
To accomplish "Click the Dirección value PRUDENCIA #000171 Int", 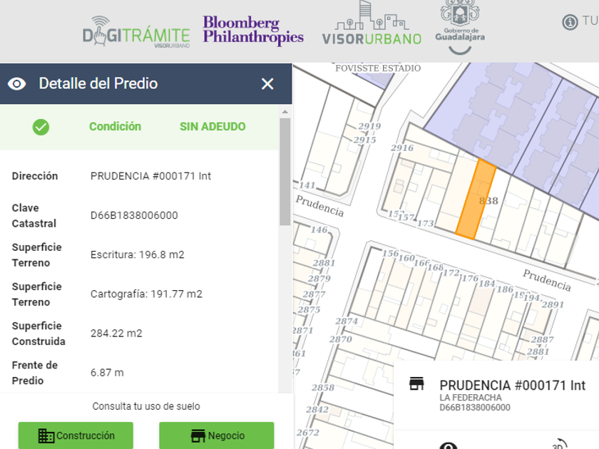I will pos(150,176).
